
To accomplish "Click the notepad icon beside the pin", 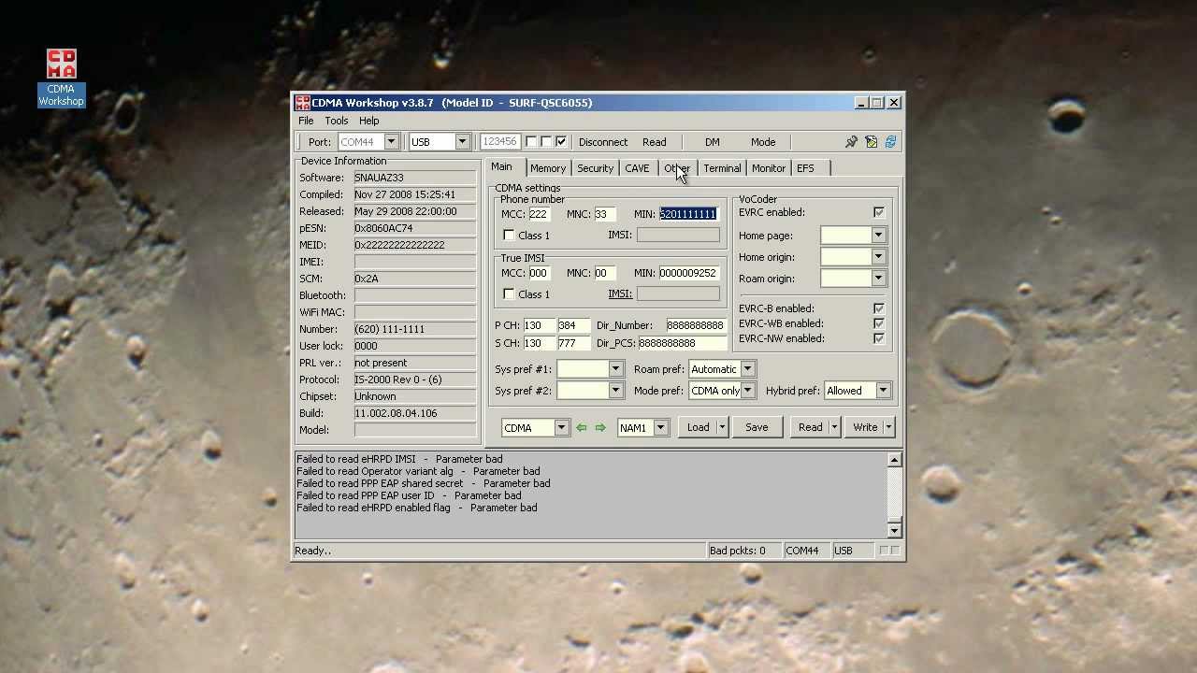I will pyautogui.click(x=871, y=142).
